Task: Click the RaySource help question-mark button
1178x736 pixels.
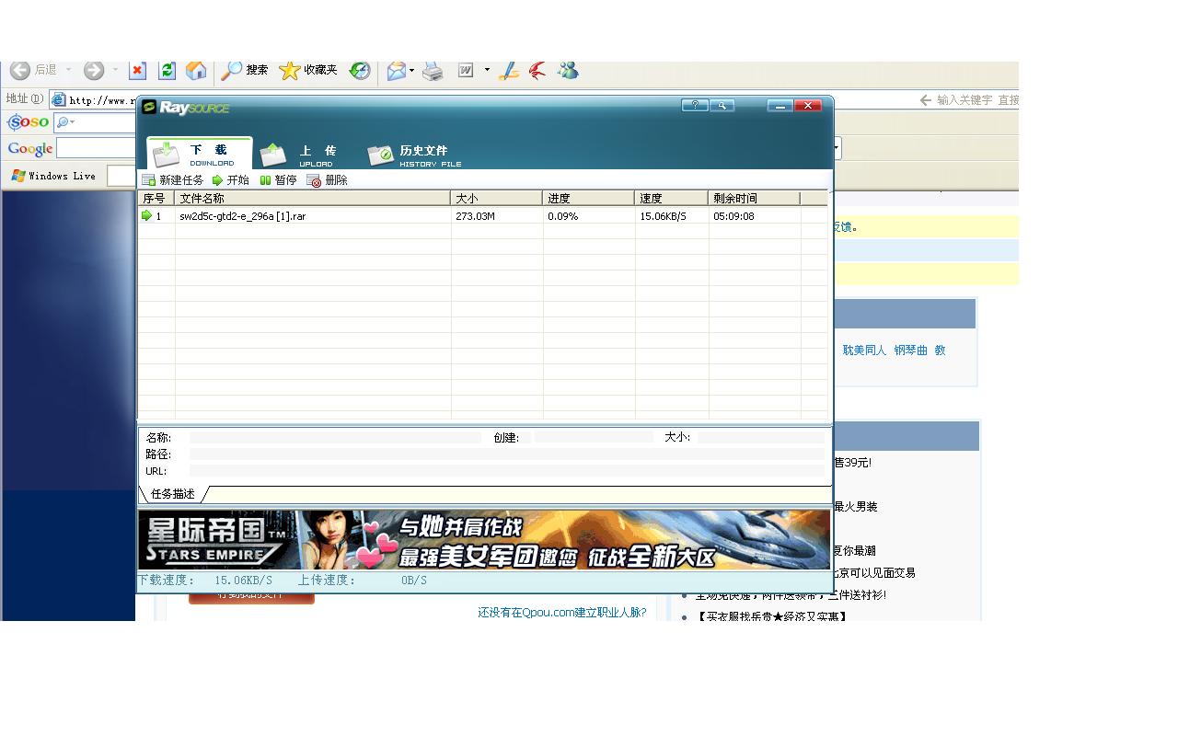Action: click(x=694, y=106)
